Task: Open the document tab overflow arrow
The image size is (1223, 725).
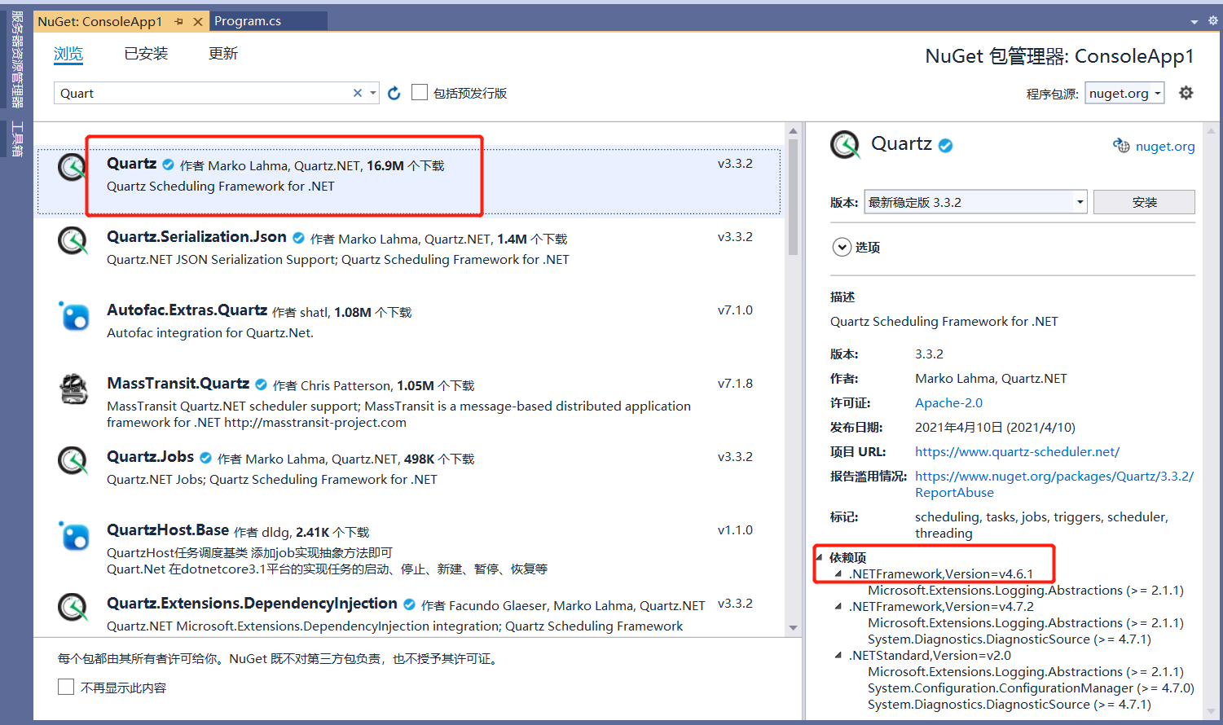Action: [x=1194, y=22]
